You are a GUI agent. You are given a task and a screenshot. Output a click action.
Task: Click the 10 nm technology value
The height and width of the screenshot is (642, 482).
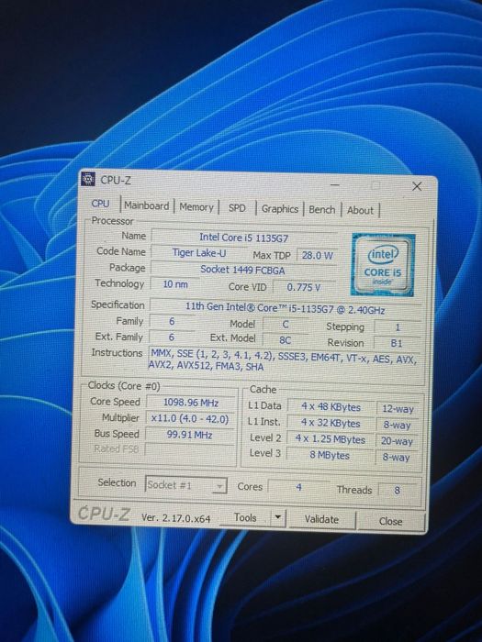click(175, 284)
